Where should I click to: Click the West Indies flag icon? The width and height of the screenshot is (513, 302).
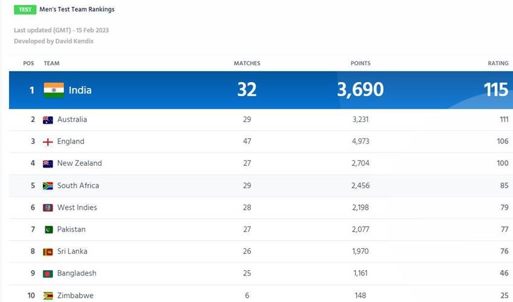[48, 208]
